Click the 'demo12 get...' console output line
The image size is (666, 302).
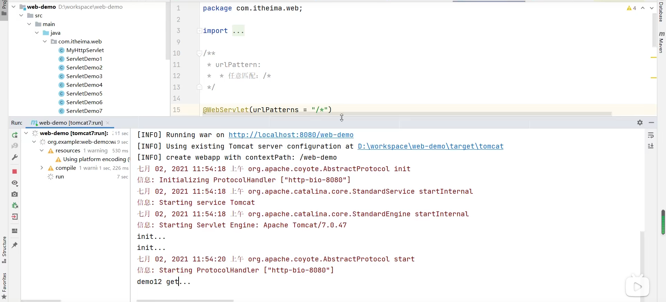tap(164, 282)
